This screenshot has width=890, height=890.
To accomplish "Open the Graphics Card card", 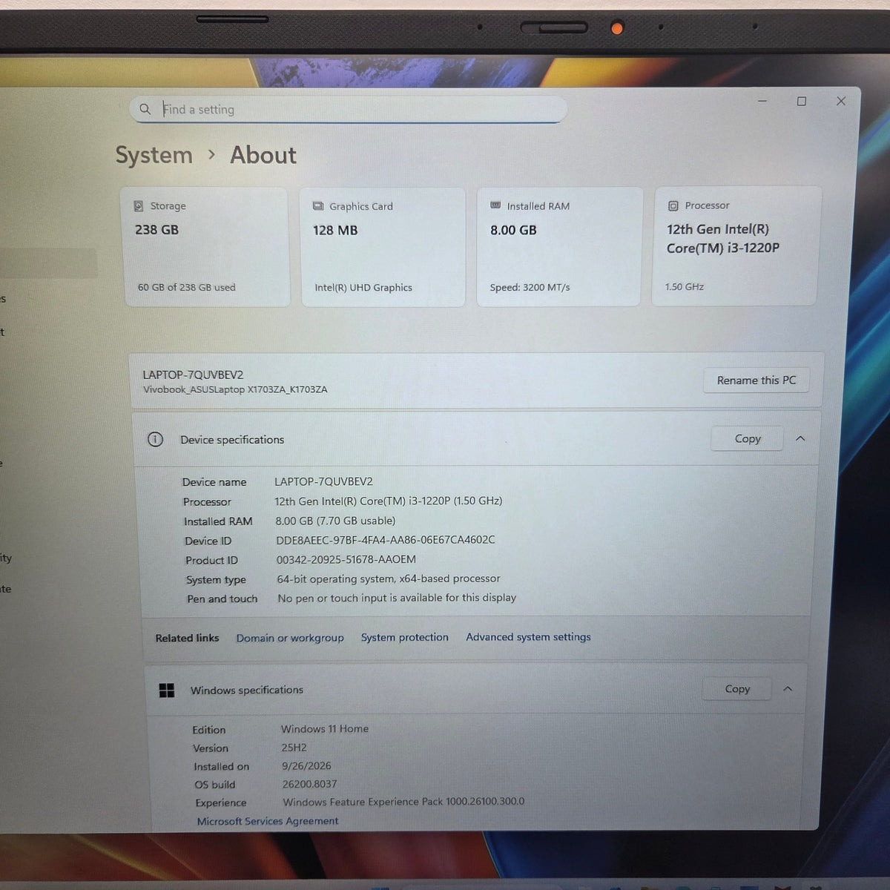I will click(383, 247).
